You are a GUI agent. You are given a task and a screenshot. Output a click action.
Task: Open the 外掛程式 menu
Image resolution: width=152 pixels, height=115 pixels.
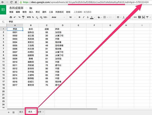point(60,12)
